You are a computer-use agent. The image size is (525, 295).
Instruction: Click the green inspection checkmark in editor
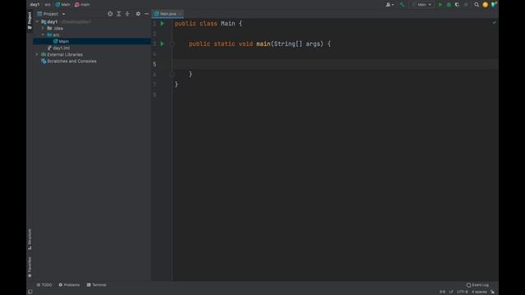point(495,22)
